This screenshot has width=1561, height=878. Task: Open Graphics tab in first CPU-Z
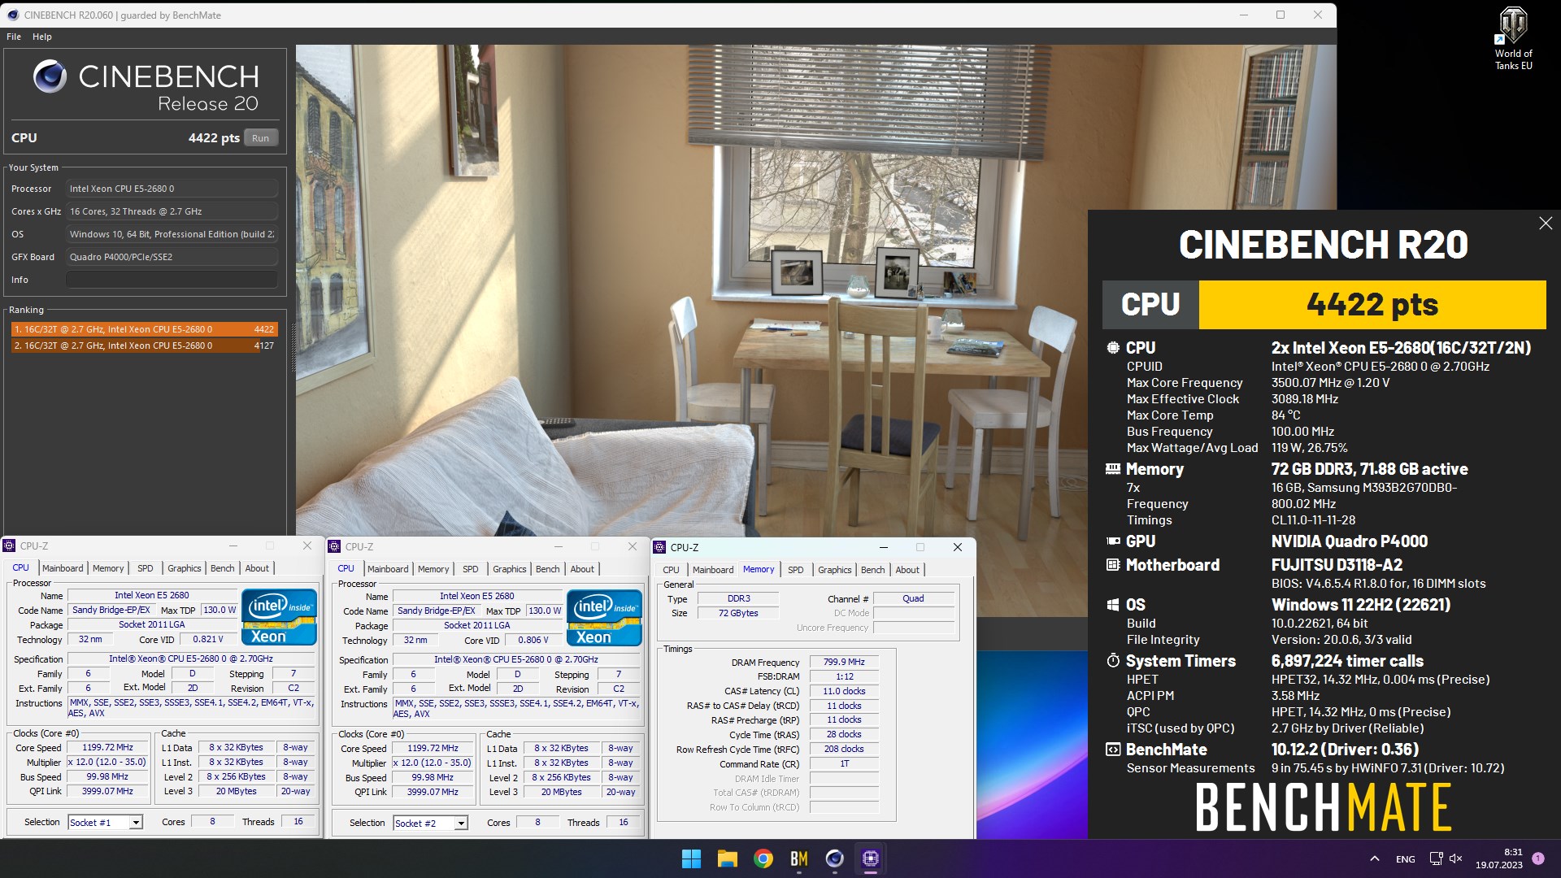pyautogui.click(x=185, y=568)
